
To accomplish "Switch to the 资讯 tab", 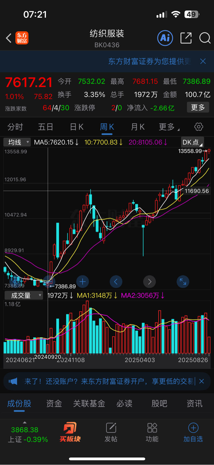I will tap(194, 403).
